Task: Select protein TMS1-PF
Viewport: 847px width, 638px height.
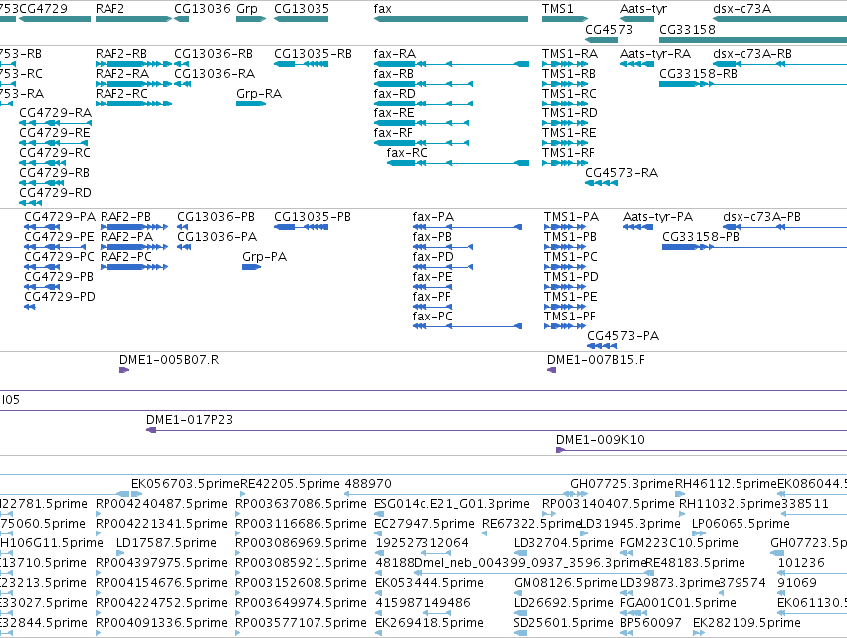Action: (x=565, y=326)
